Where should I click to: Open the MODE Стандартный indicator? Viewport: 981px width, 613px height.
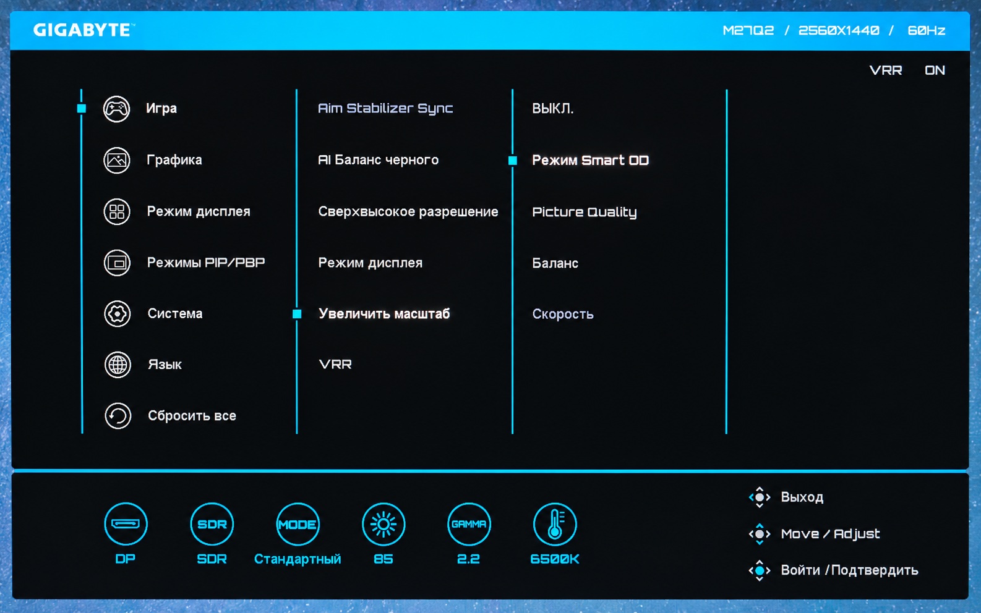coord(298,524)
